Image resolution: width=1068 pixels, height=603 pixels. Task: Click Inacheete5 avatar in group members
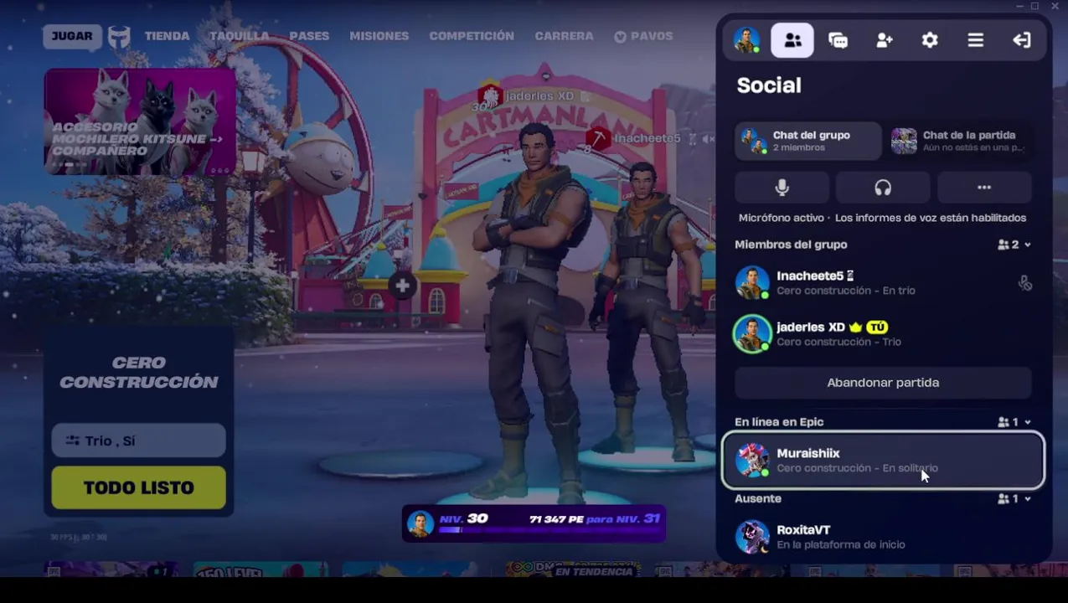point(752,283)
